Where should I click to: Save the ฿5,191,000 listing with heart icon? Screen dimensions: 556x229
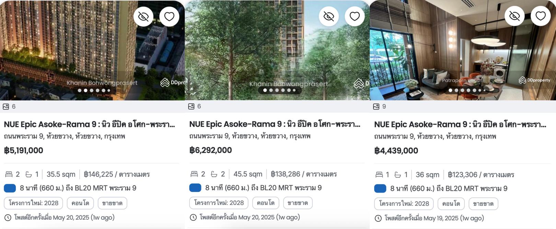tap(169, 16)
